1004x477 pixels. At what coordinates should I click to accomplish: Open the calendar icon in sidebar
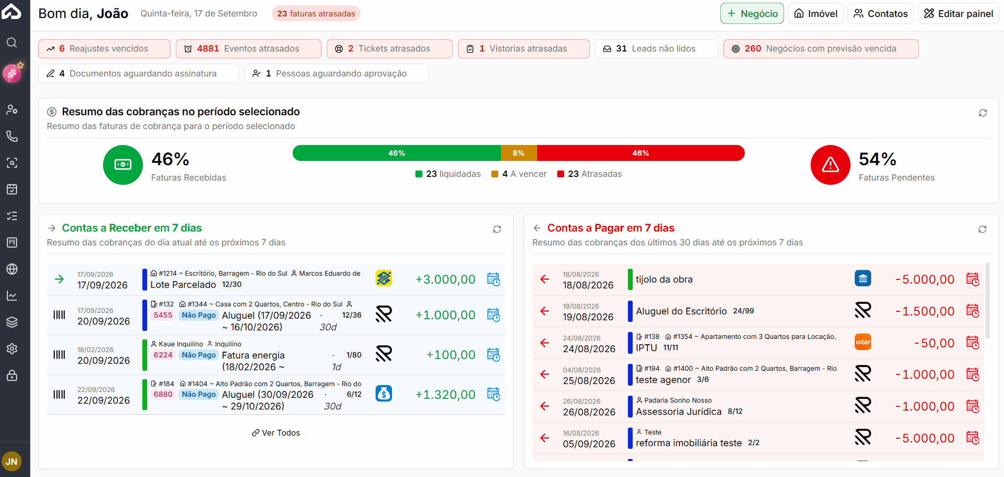tap(12, 189)
